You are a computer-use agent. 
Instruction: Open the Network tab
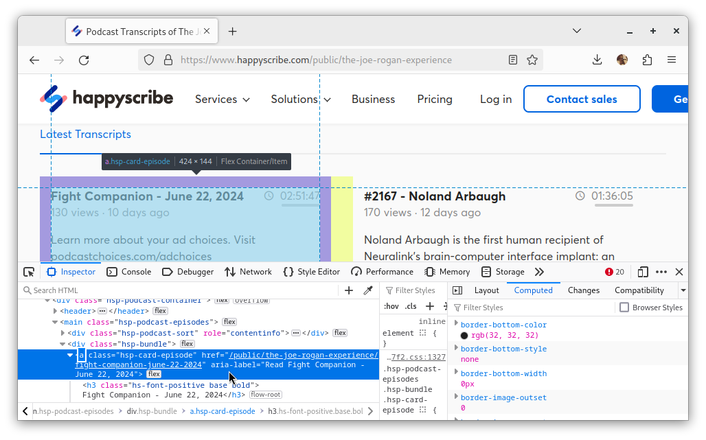(x=248, y=272)
